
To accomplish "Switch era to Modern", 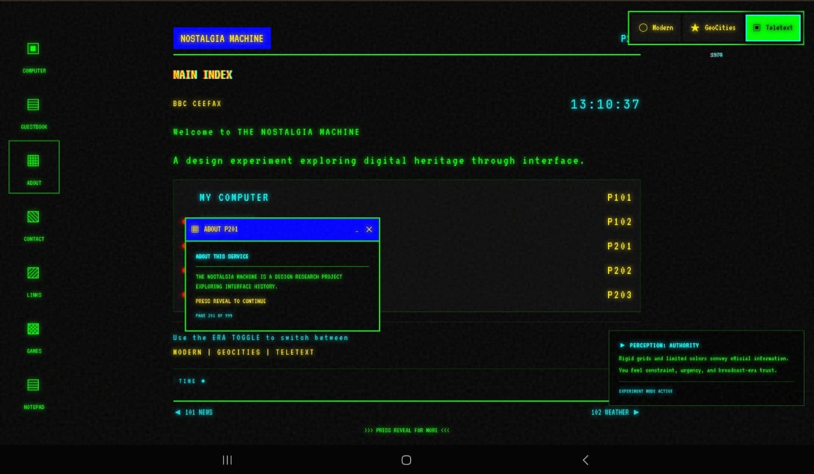I will point(656,28).
